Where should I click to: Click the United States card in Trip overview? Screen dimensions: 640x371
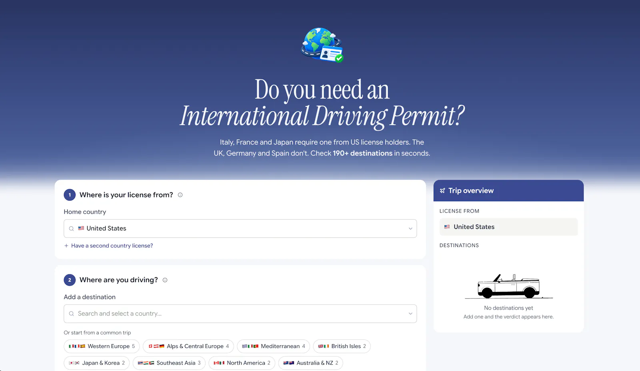point(508,227)
